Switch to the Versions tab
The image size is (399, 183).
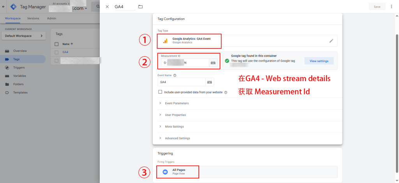pos(33,18)
